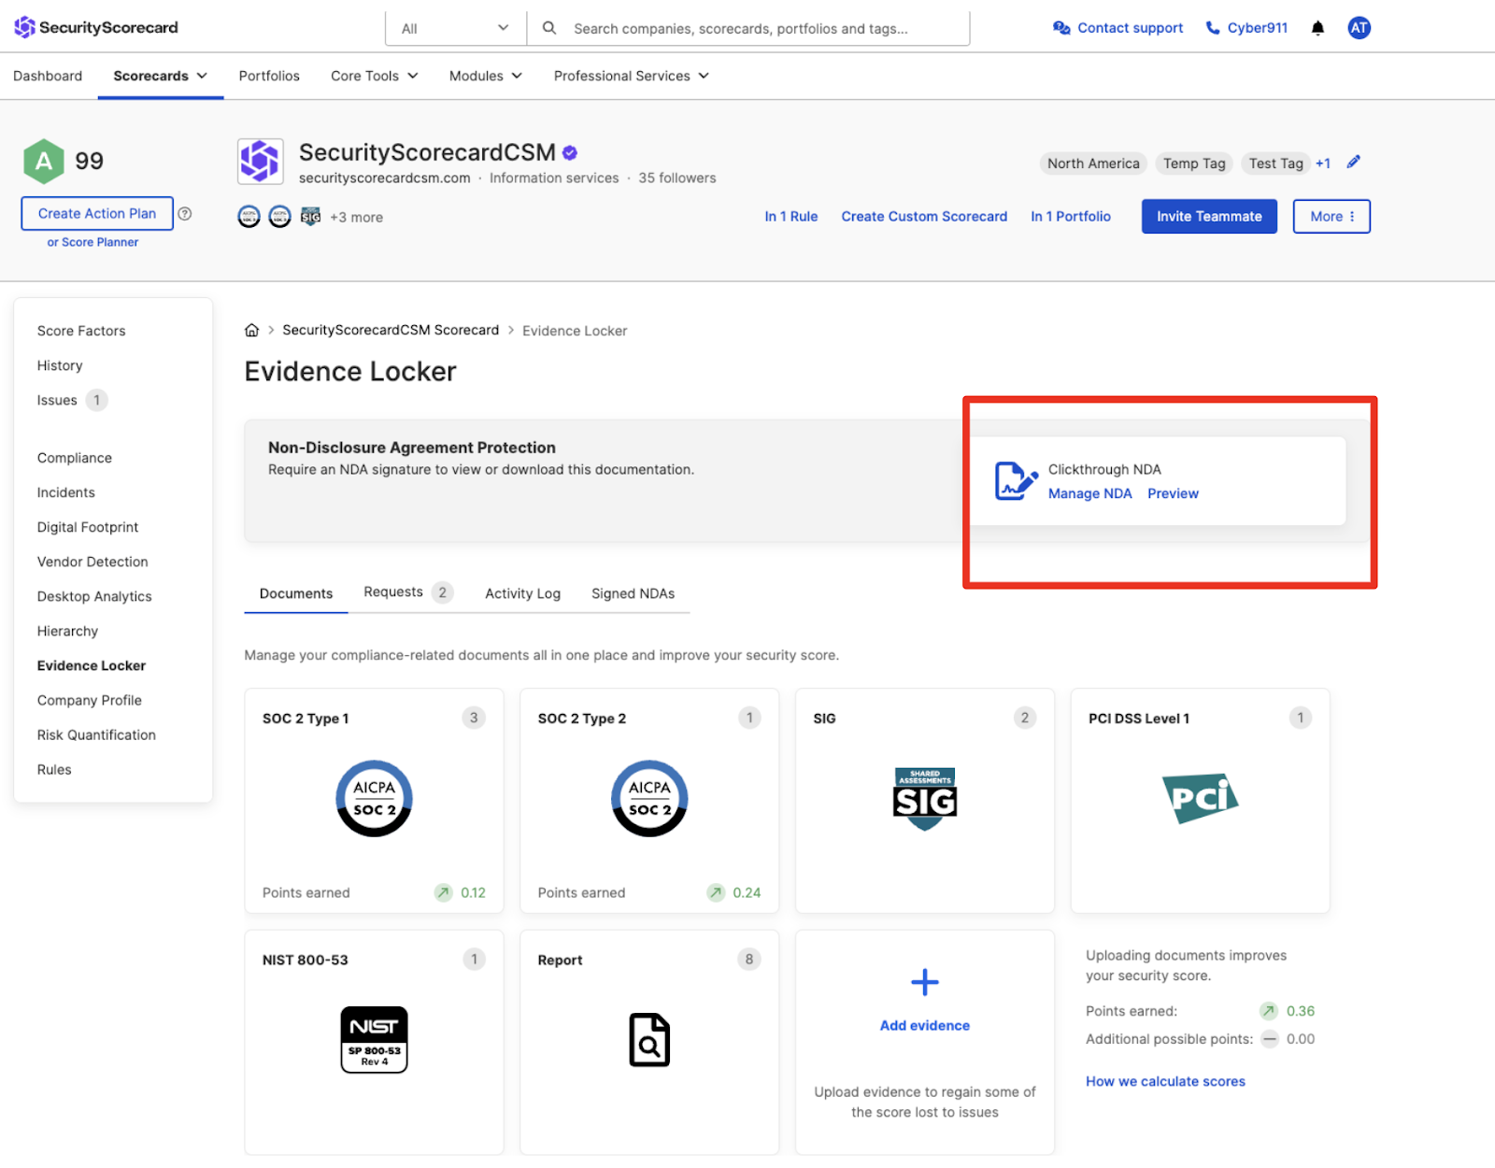This screenshot has height=1168, width=1495.
Task: Click the North America tag
Action: (x=1093, y=164)
